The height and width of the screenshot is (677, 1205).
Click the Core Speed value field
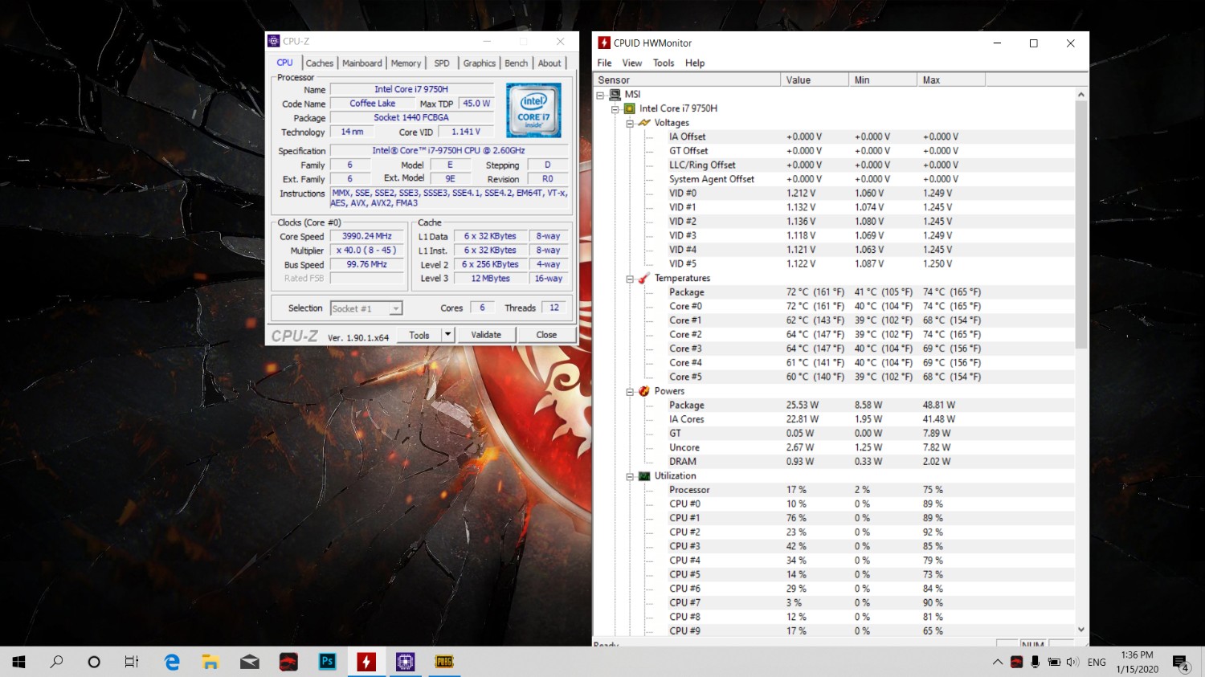point(367,236)
